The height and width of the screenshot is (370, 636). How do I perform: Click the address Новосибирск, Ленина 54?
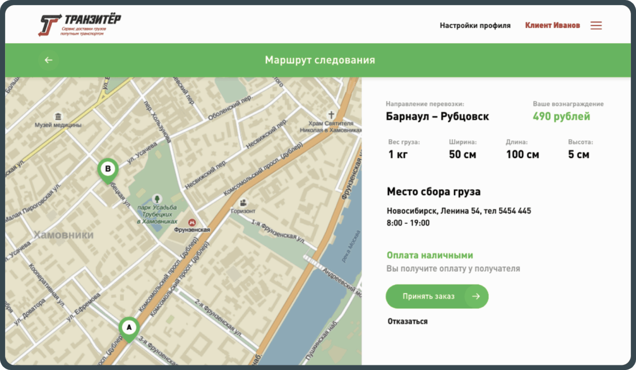[x=434, y=211]
